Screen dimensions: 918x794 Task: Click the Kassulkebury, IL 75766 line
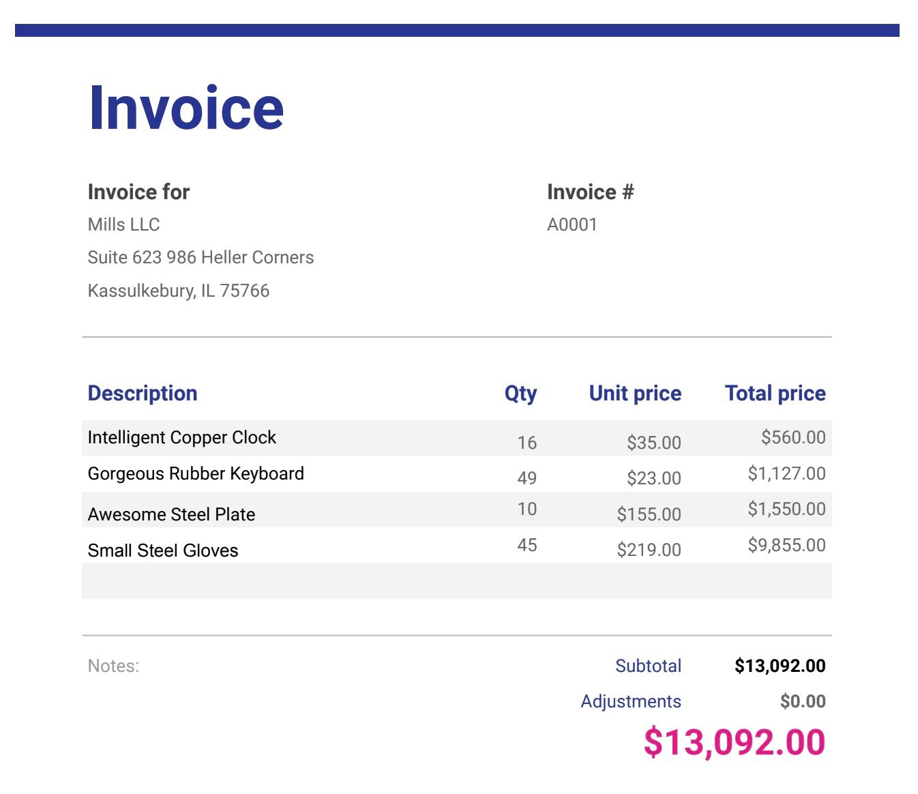point(178,291)
